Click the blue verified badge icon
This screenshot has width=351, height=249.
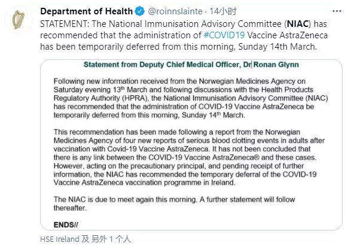(x=140, y=11)
